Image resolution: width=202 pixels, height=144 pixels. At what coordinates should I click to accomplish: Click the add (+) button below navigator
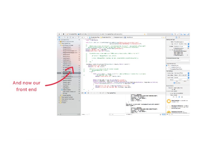click(x=58, y=115)
